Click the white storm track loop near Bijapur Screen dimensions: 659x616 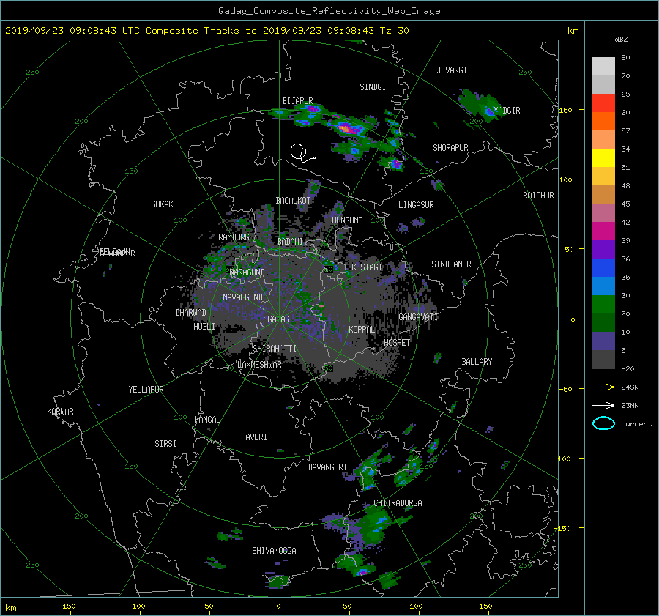302,153
